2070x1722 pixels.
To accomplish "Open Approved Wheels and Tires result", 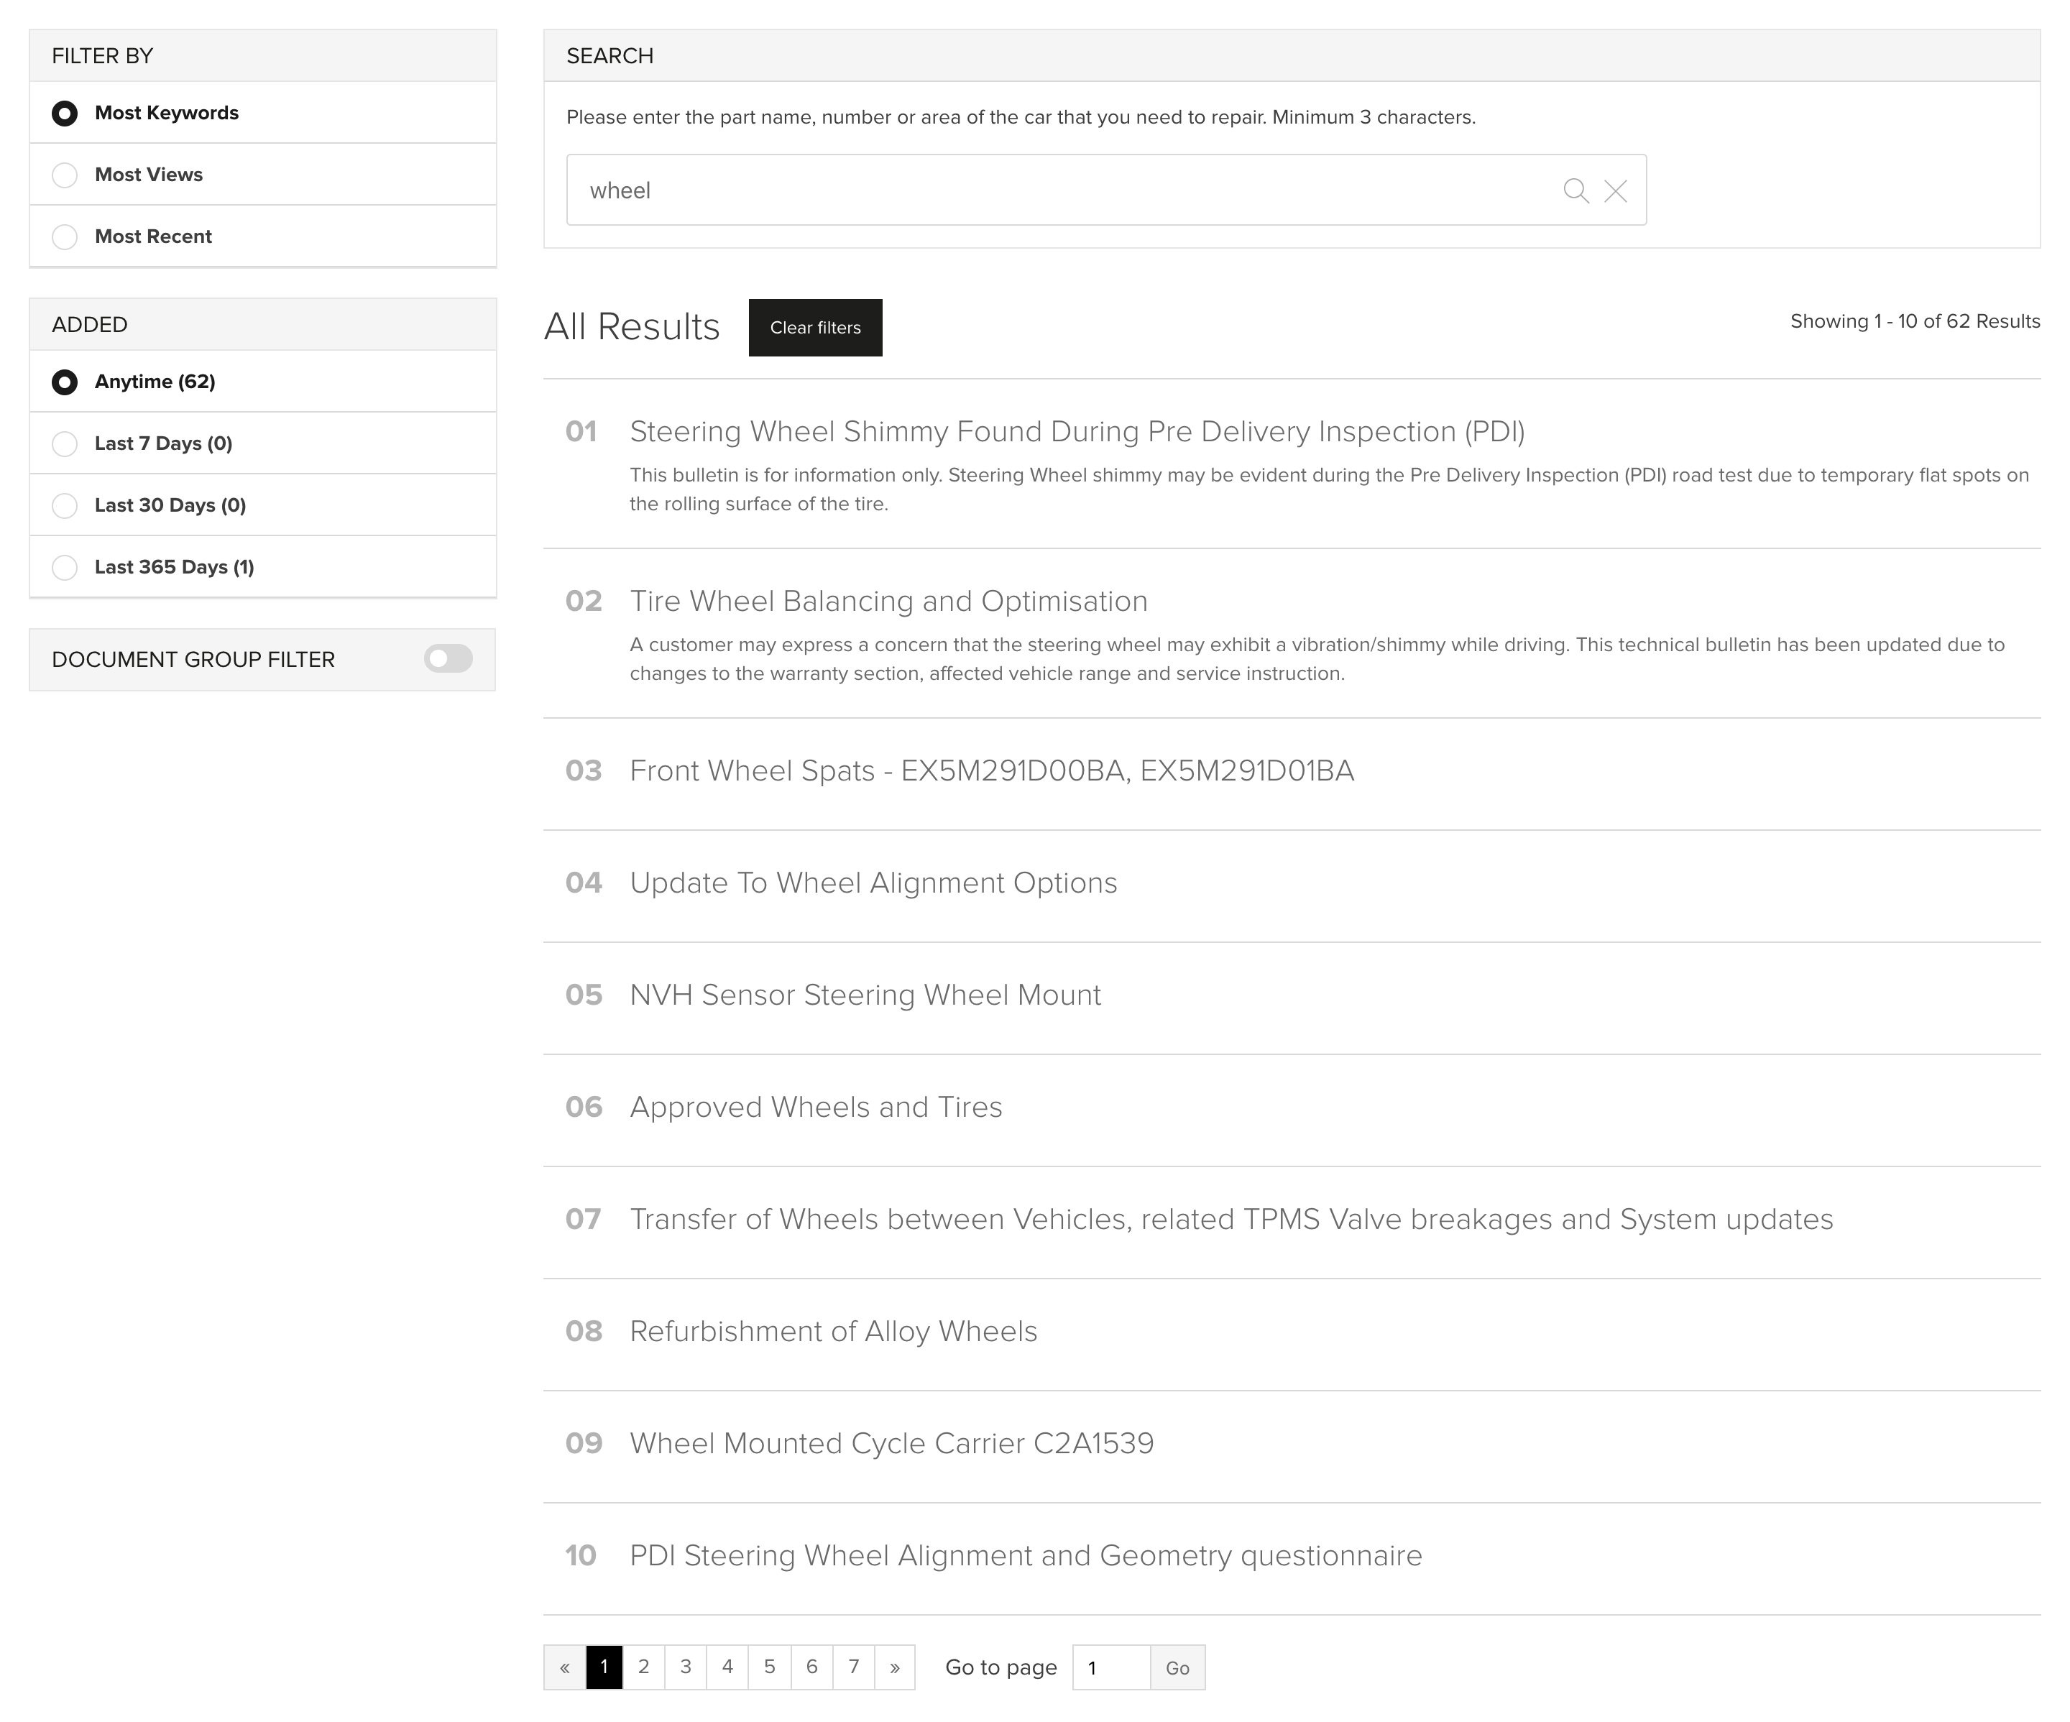I will pyautogui.click(x=816, y=1108).
